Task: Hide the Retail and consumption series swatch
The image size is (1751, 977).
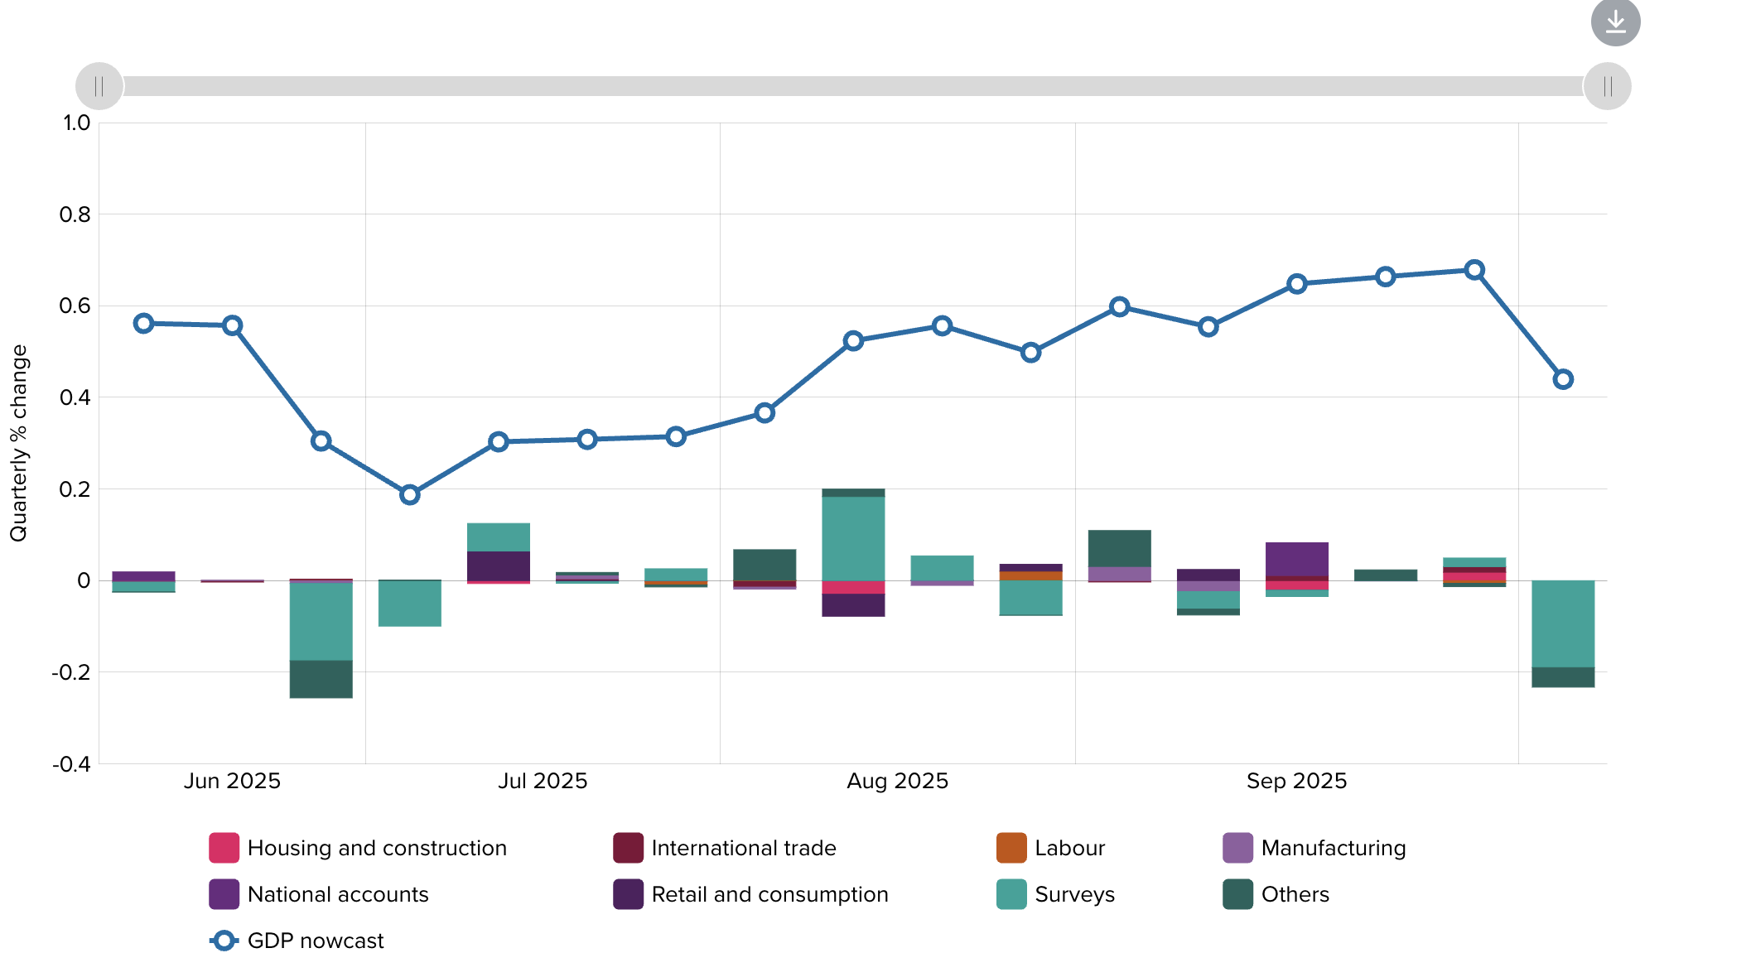Action: click(x=628, y=894)
